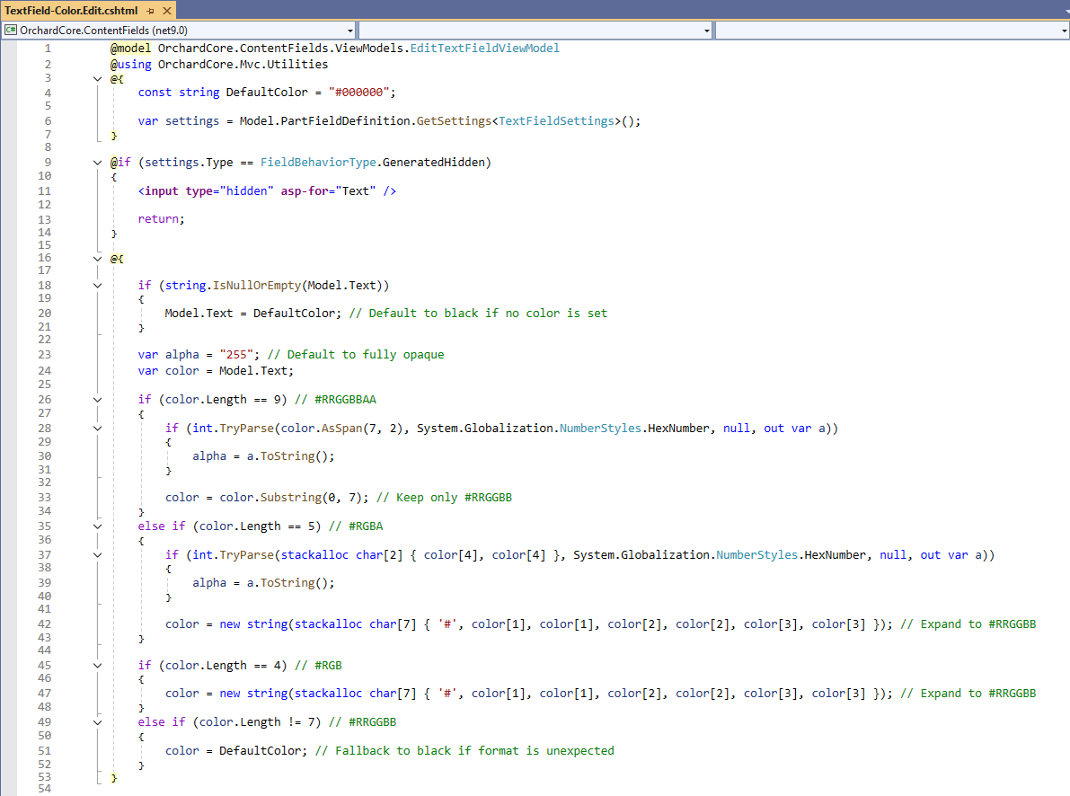This screenshot has width=1070, height=796.
Task: Collapse the color.Length == 9 block on line 26
Action: 98,400
